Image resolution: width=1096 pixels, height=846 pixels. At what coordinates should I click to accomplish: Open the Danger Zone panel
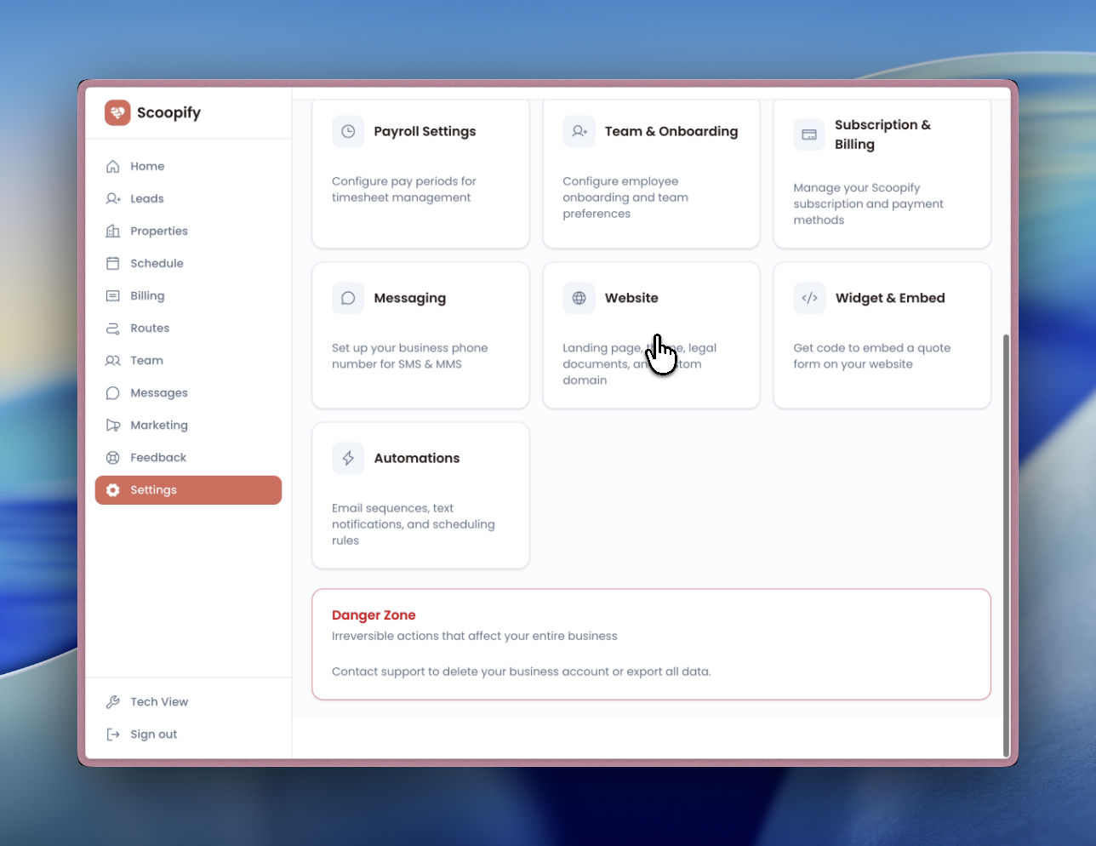[651, 644]
